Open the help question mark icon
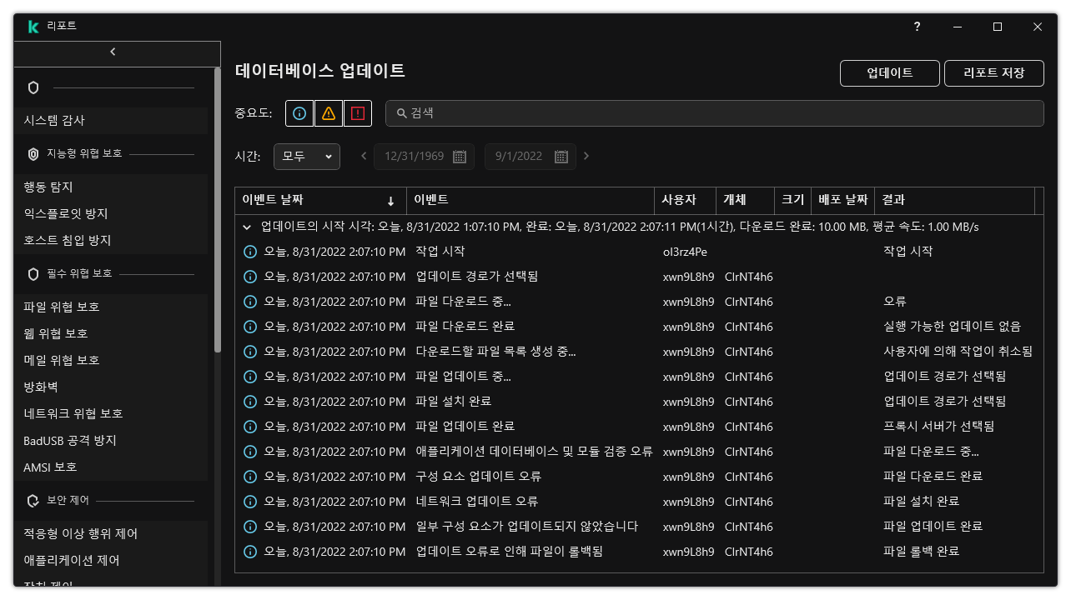The width and height of the screenshot is (1071, 600). [917, 27]
